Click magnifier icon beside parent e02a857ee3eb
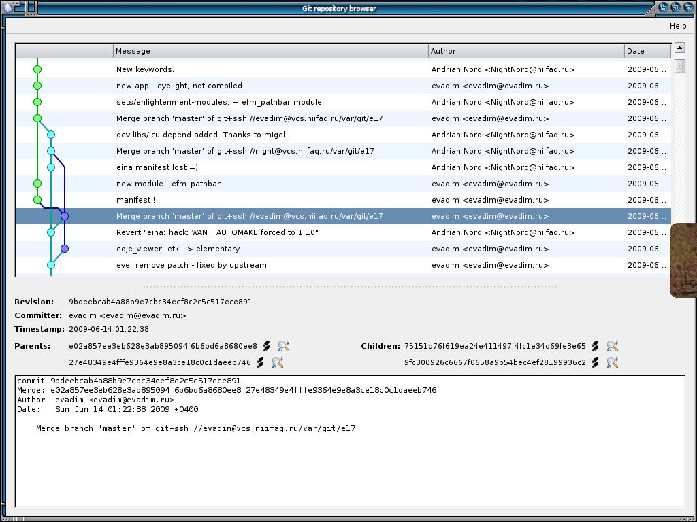The height and width of the screenshot is (522, 697). click(284, 346)
